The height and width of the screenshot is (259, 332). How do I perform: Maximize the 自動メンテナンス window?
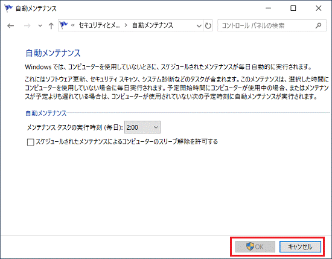pyautogui.click(x=293, y=8)
